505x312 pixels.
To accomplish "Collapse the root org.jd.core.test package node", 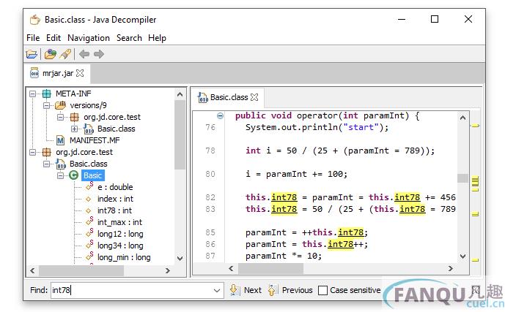I will pos(32,152).
